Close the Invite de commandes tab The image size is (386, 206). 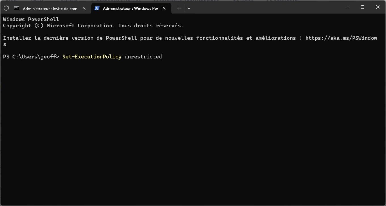point(84,8)
